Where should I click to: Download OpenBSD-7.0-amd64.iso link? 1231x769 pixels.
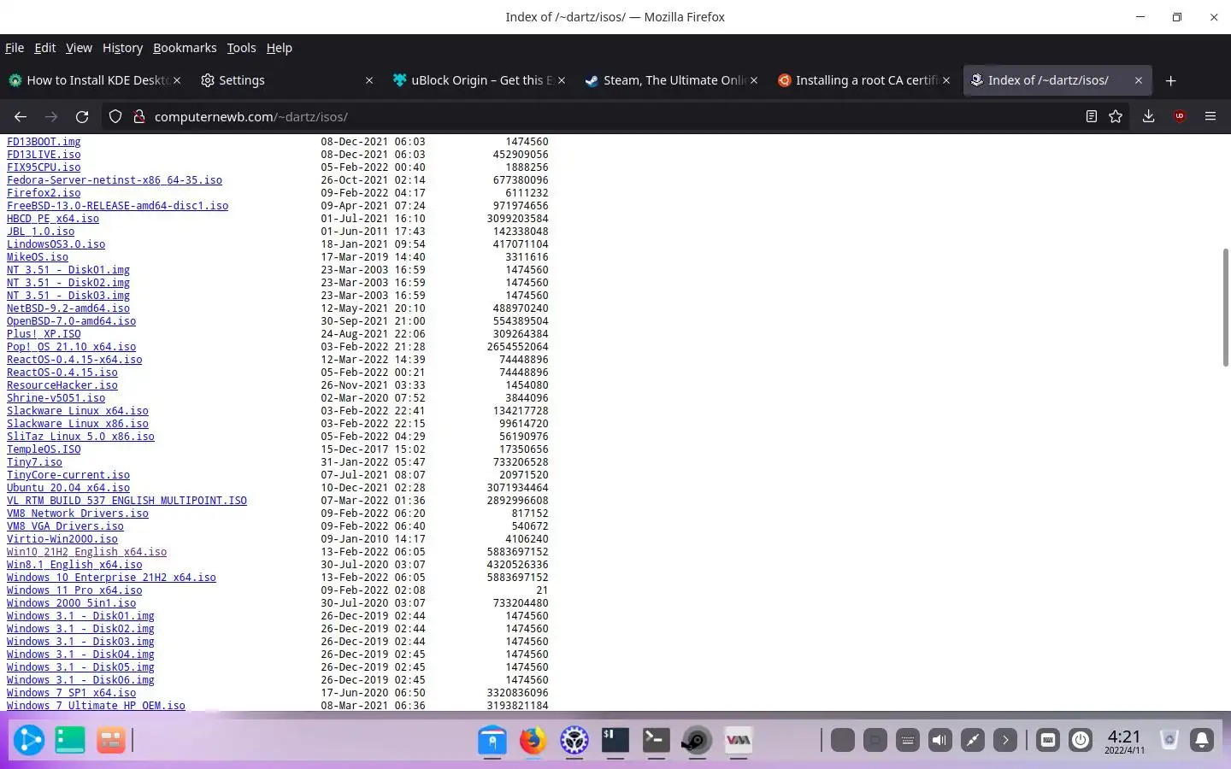coord(71,321)
